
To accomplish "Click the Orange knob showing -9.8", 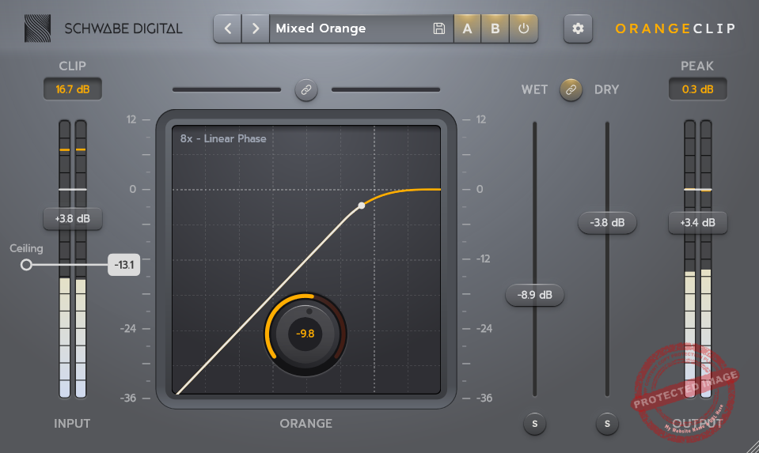I will (x=305, y=334).
